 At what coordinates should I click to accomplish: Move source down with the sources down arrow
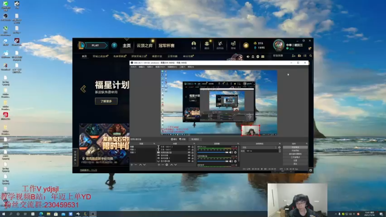(x=175, y=164)
